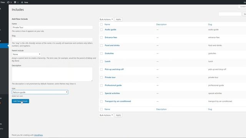Check the Private tour row checkbox
The image size is (246, 138).
[101, 77]
